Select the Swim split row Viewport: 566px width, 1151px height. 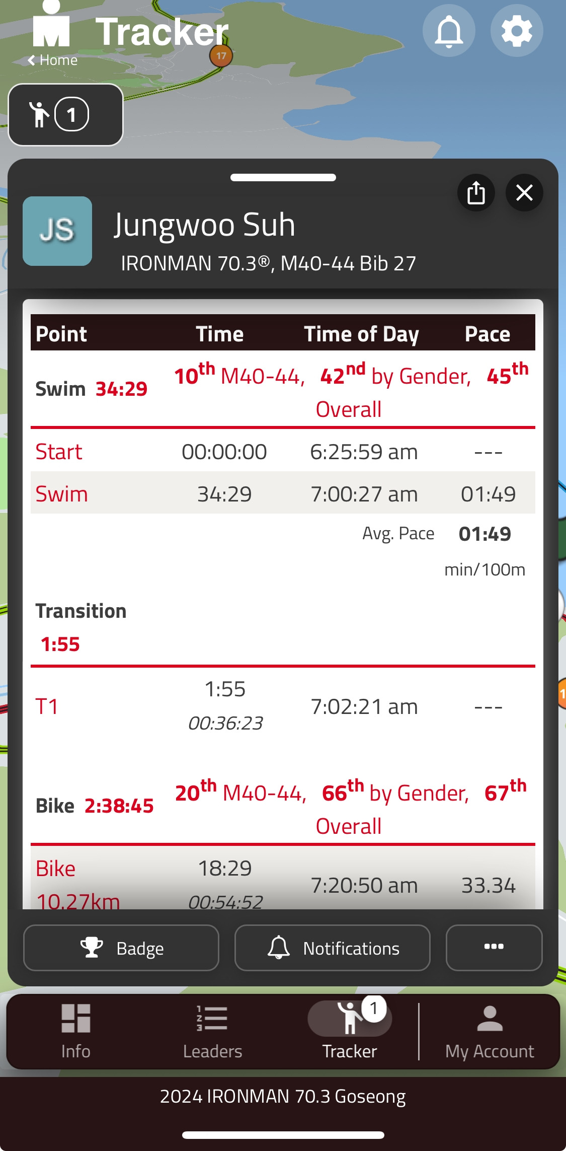pos(283,493)
